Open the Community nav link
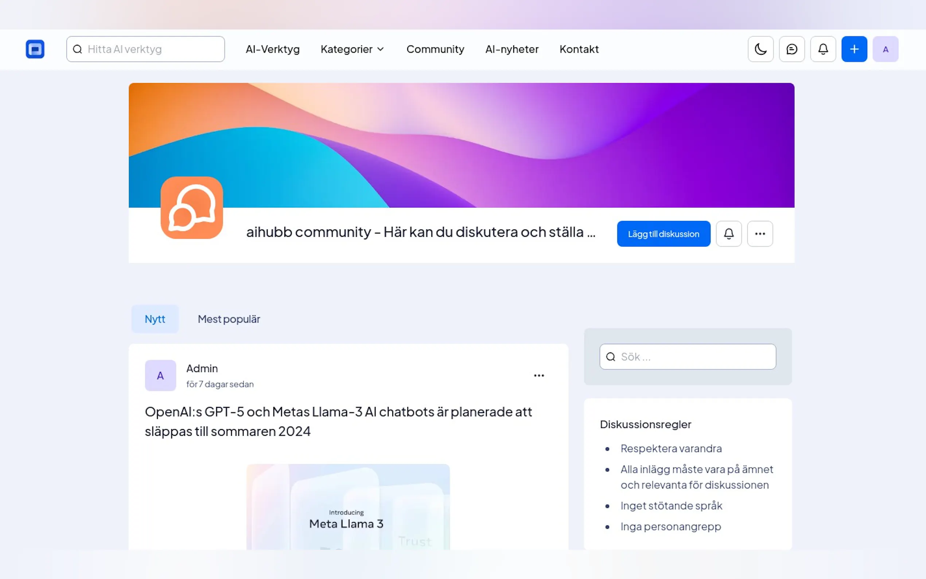Screen dimensions: 926x579 coord(435,49)
